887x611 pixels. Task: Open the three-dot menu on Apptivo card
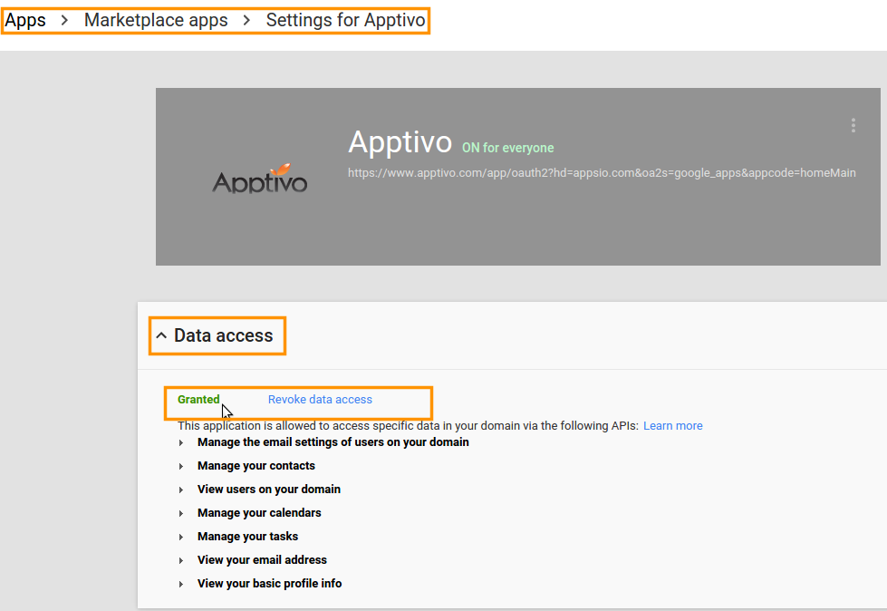pos(853,126)
